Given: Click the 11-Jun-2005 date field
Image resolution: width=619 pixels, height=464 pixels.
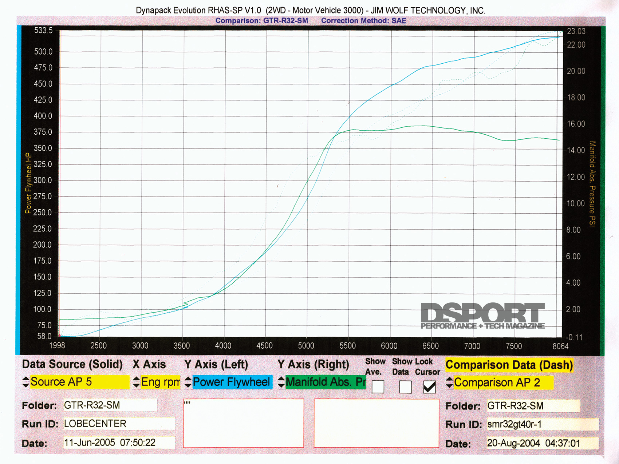Looking at the screenshot, I should [119, 443].
